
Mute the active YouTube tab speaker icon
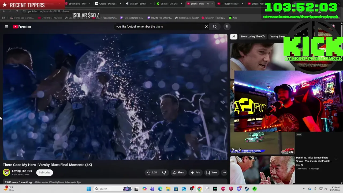[208, 4]
